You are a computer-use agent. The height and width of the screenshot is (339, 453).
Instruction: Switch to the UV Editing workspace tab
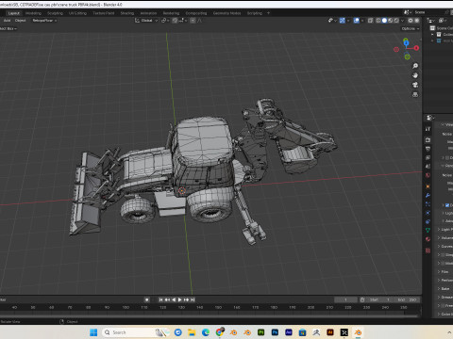[77, 13]
